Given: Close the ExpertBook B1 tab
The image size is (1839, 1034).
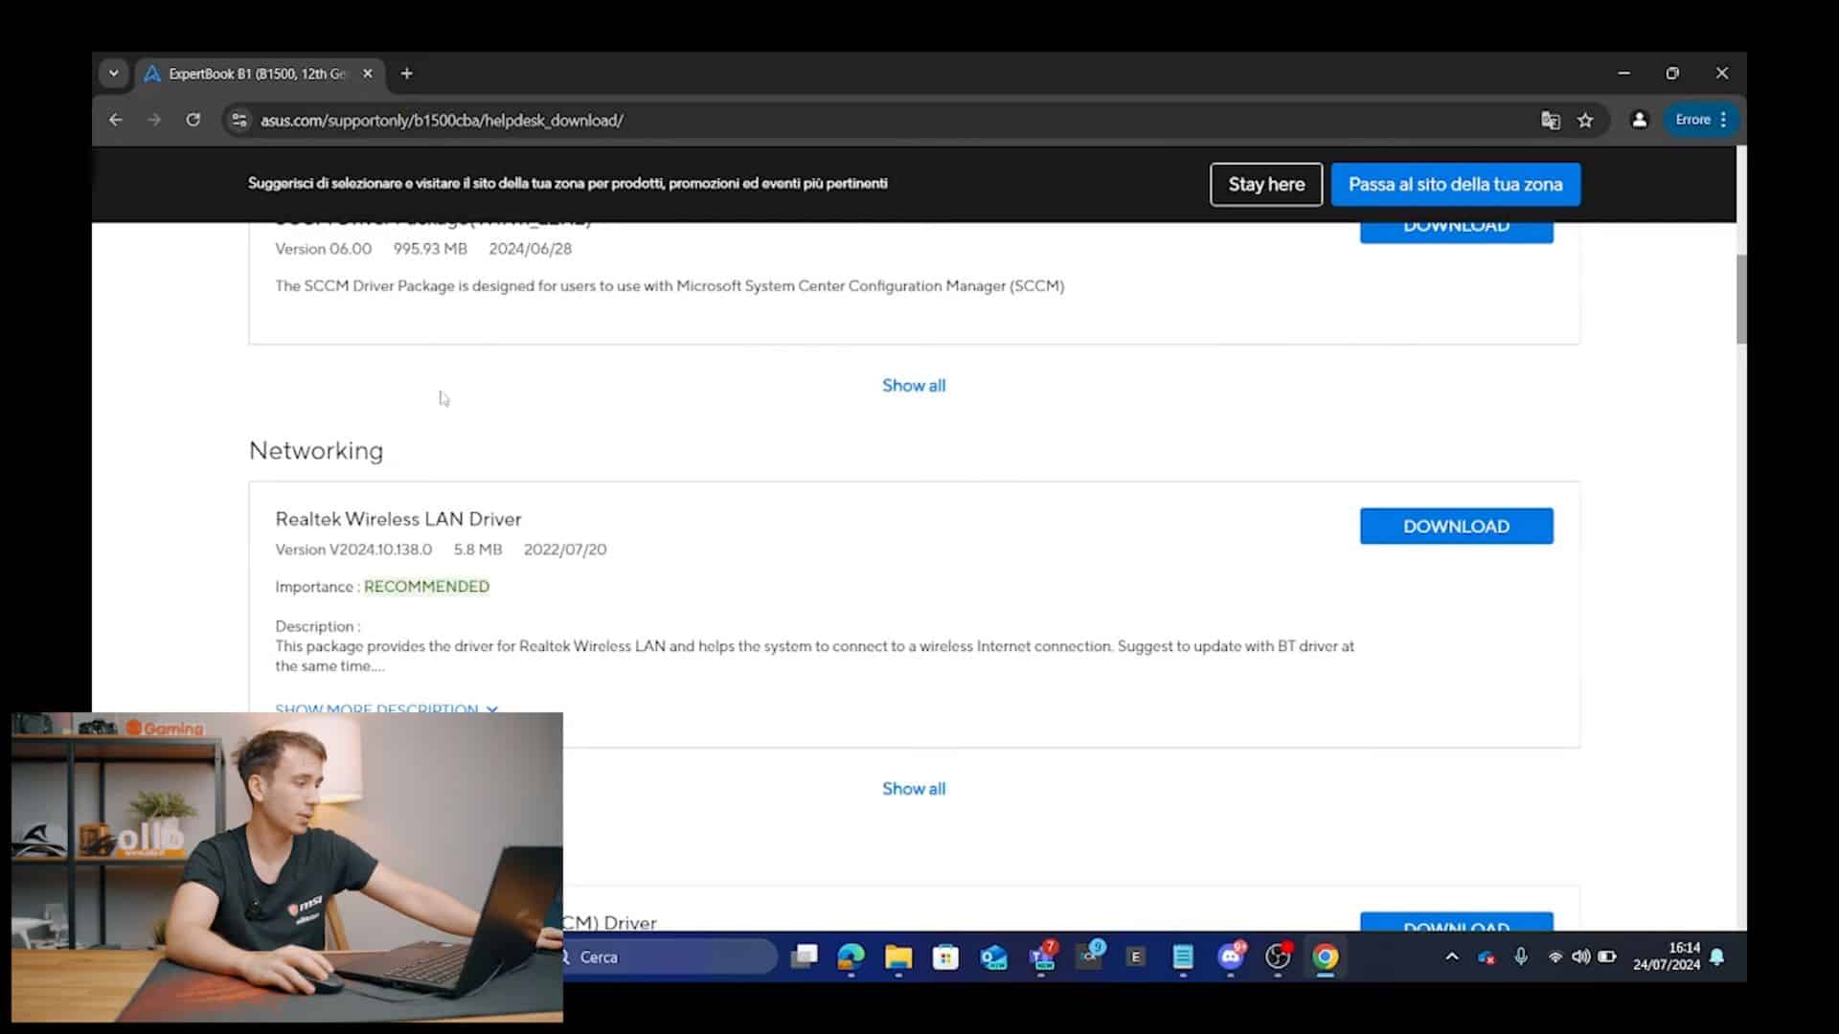Looking at the screenshot, I should pos(367,74).
